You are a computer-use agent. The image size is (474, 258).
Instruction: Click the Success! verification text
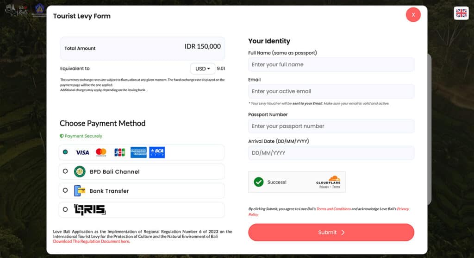277,182
